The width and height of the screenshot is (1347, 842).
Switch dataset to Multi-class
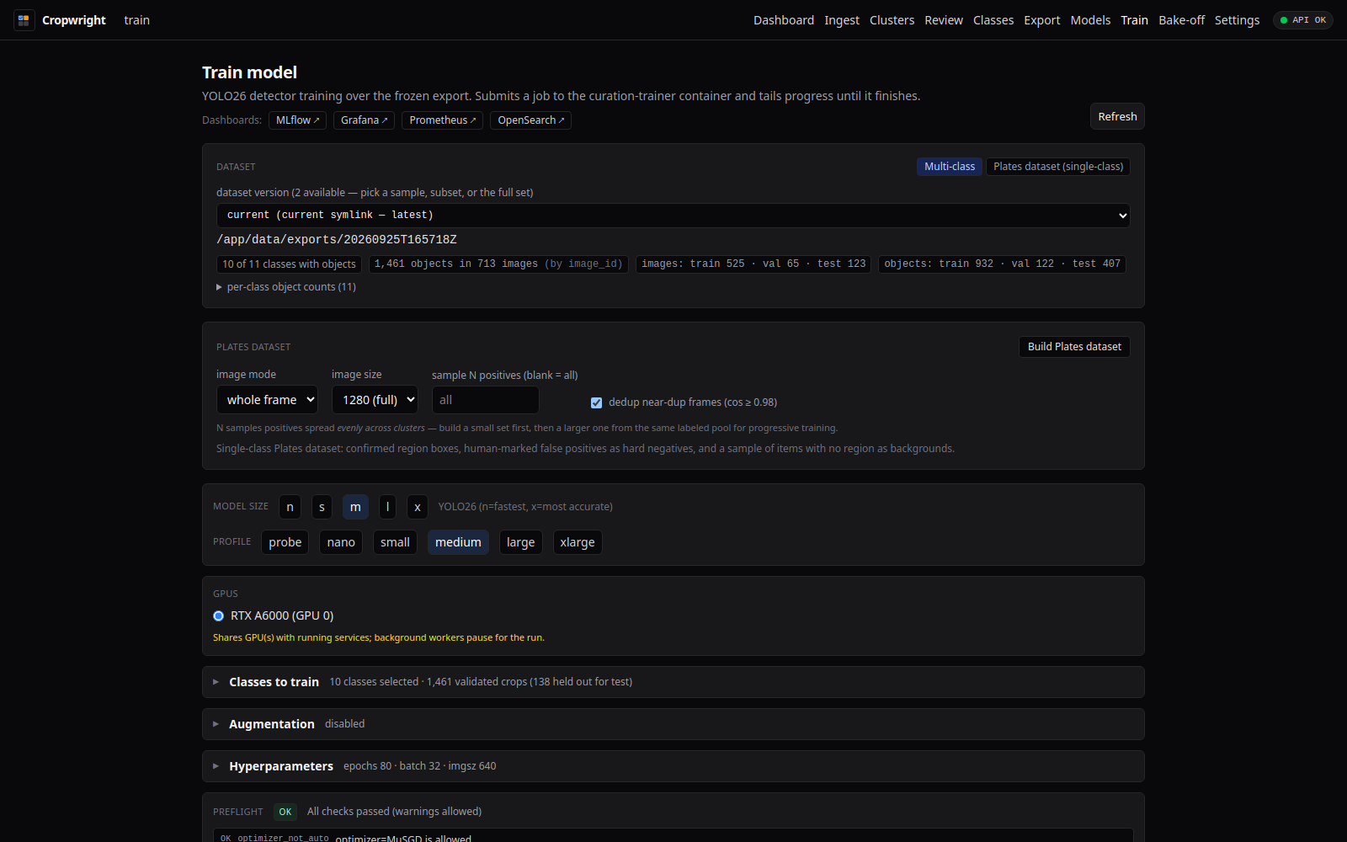[x=950, y=167]
